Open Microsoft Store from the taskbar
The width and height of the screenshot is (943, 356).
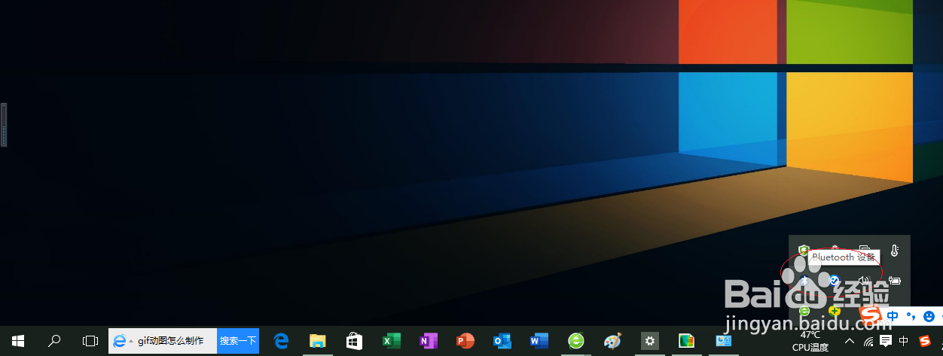coord(354,341)
